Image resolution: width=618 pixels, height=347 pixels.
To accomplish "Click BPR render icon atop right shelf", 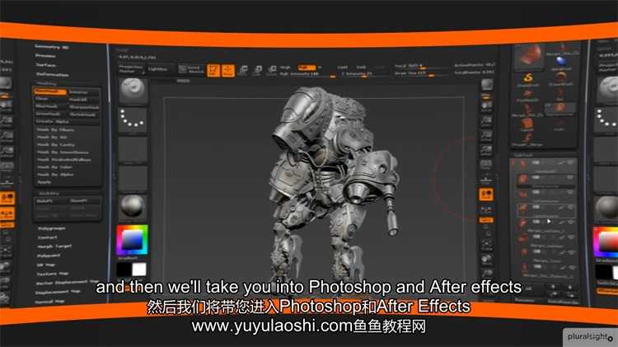I will [487, 84].
